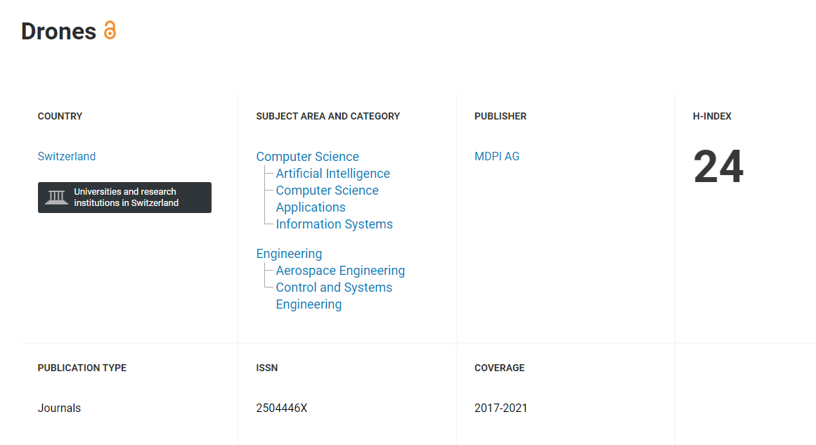The image size is (816, 445).
Task: Click the Country column heading
Action: [x=60, y=116]
